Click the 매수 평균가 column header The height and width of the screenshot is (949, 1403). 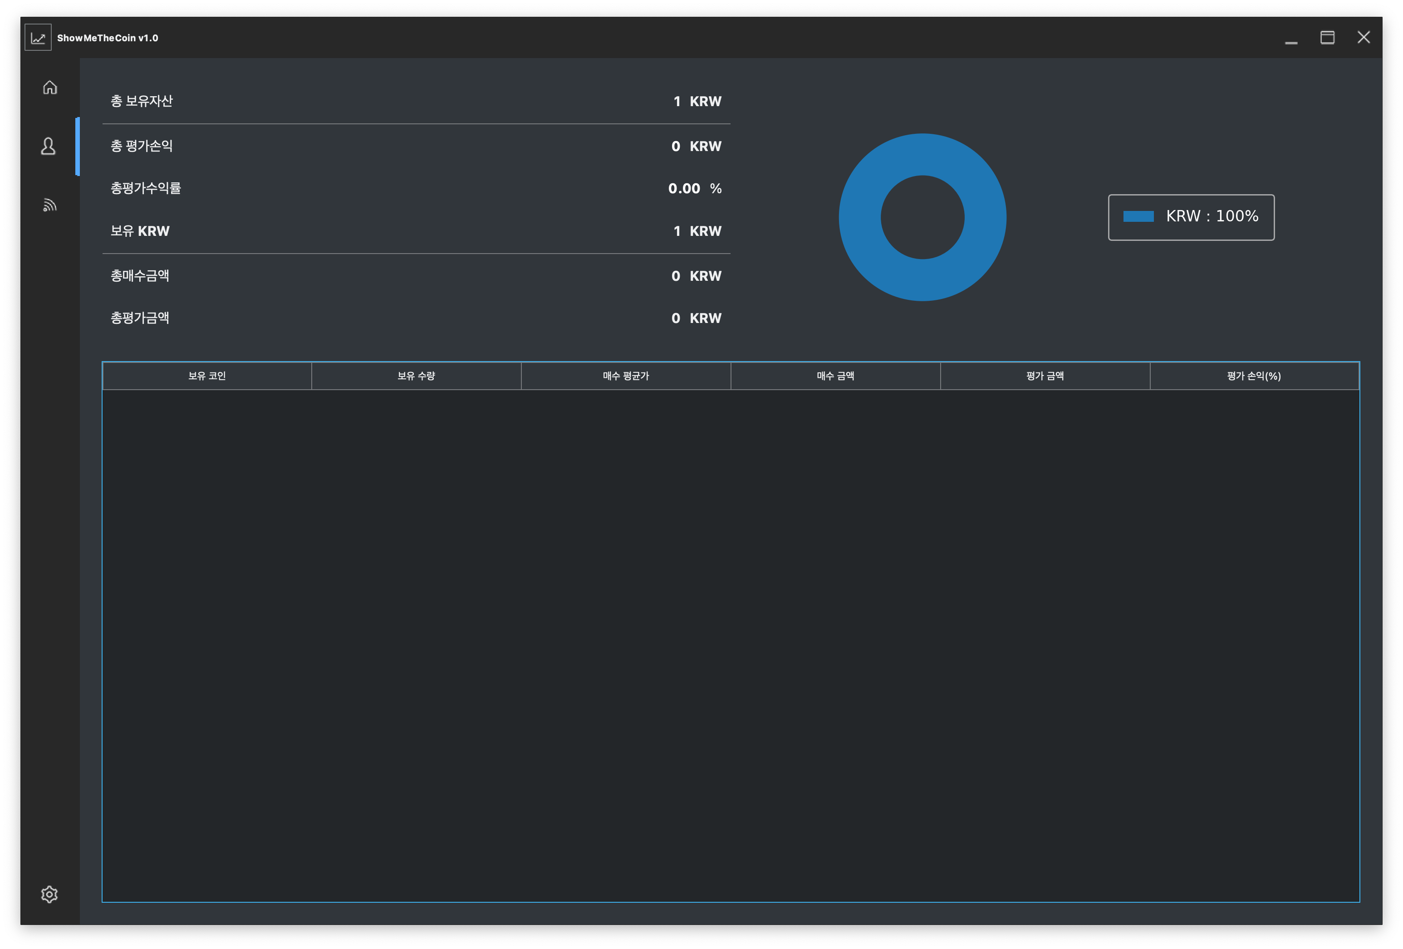(626, 376)
